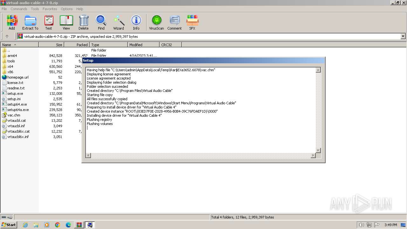The image size is (407, 229).
Task: Select the tools folder
Action: 11,61
